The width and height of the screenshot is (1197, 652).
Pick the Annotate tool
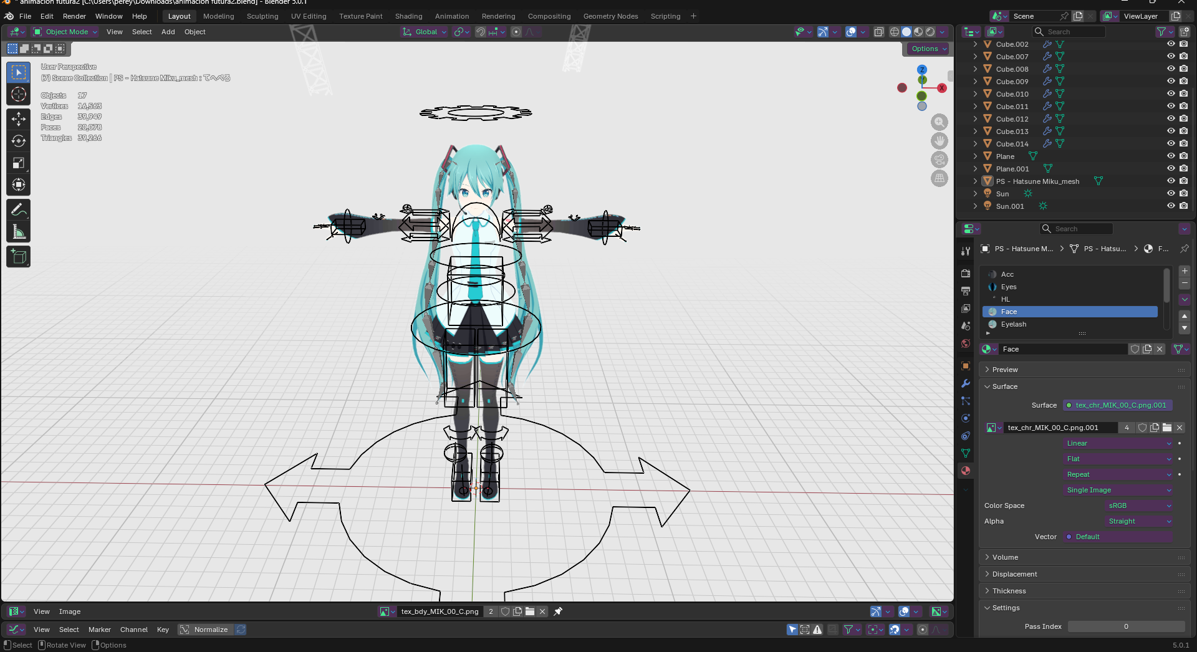tap(19, 210)
